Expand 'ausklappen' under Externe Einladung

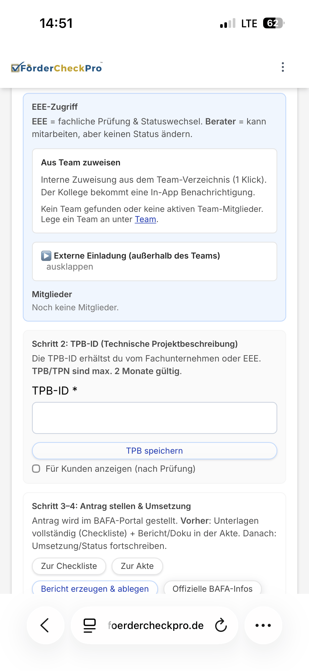70,266
